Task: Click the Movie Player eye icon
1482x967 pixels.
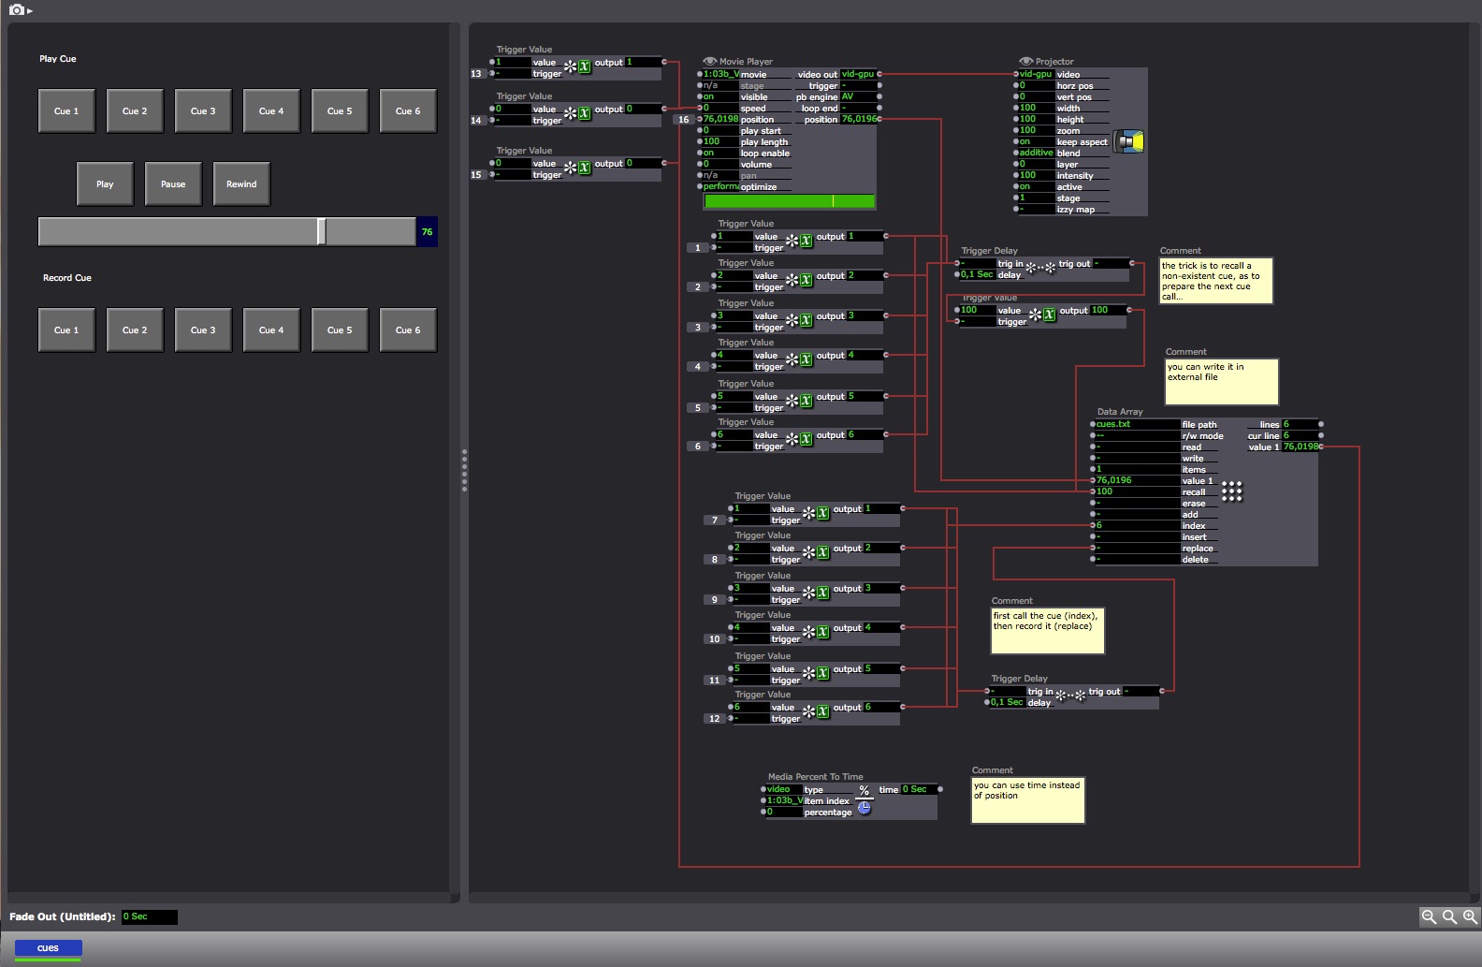Action: (x=709, y=61)
